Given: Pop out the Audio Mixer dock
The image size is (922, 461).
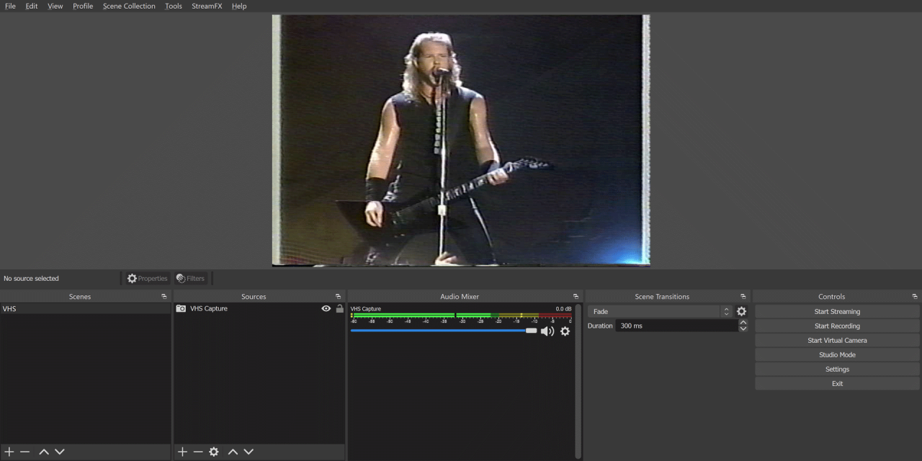Looking at the screenshot, I should click(576, 297).
